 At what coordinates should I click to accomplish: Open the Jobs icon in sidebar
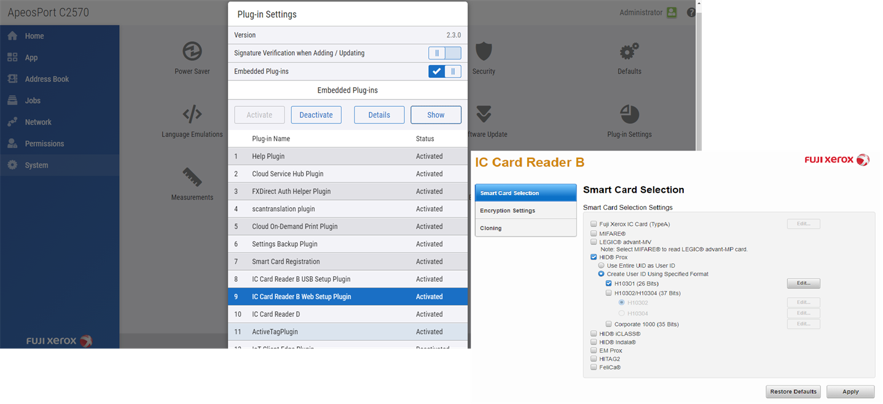click(12, 100)
